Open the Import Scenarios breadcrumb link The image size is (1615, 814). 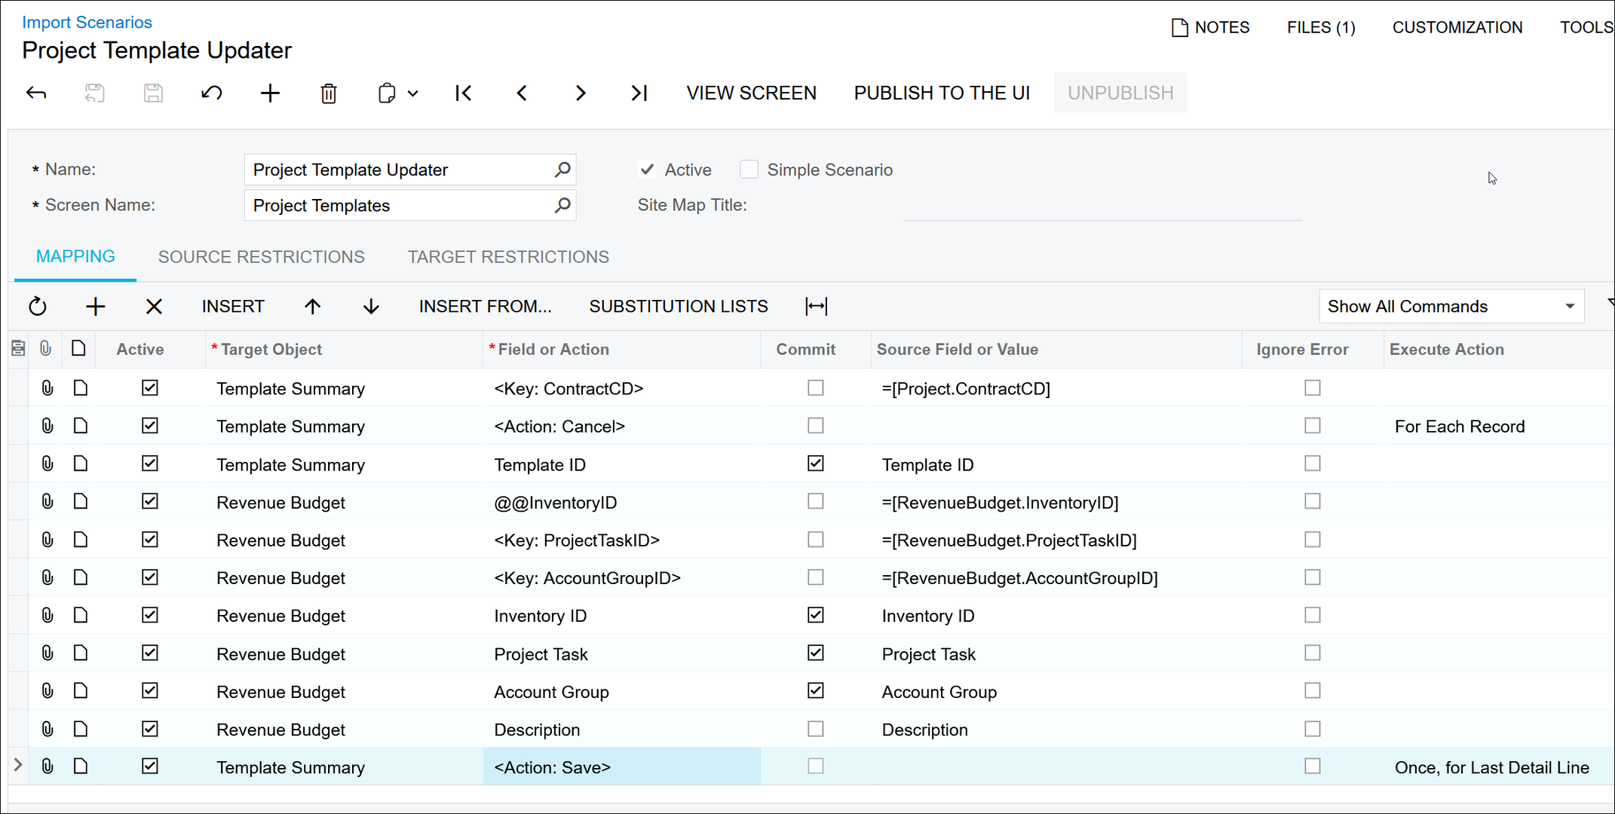(x=87, y=23)
